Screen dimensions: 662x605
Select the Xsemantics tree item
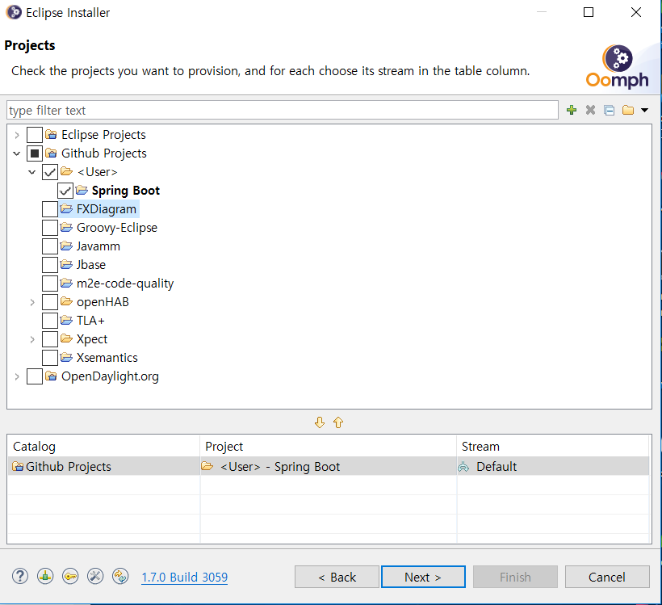coord(107,358)
